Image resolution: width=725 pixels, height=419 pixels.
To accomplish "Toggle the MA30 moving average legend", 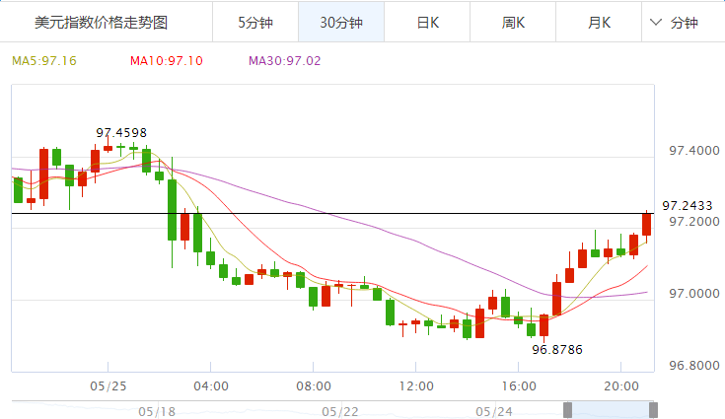I will [x=285, y=61].
